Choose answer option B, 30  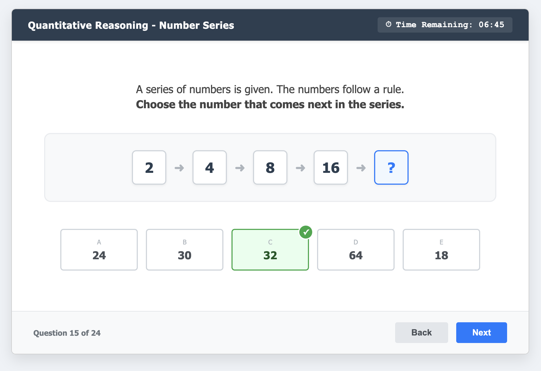point(185,250)
